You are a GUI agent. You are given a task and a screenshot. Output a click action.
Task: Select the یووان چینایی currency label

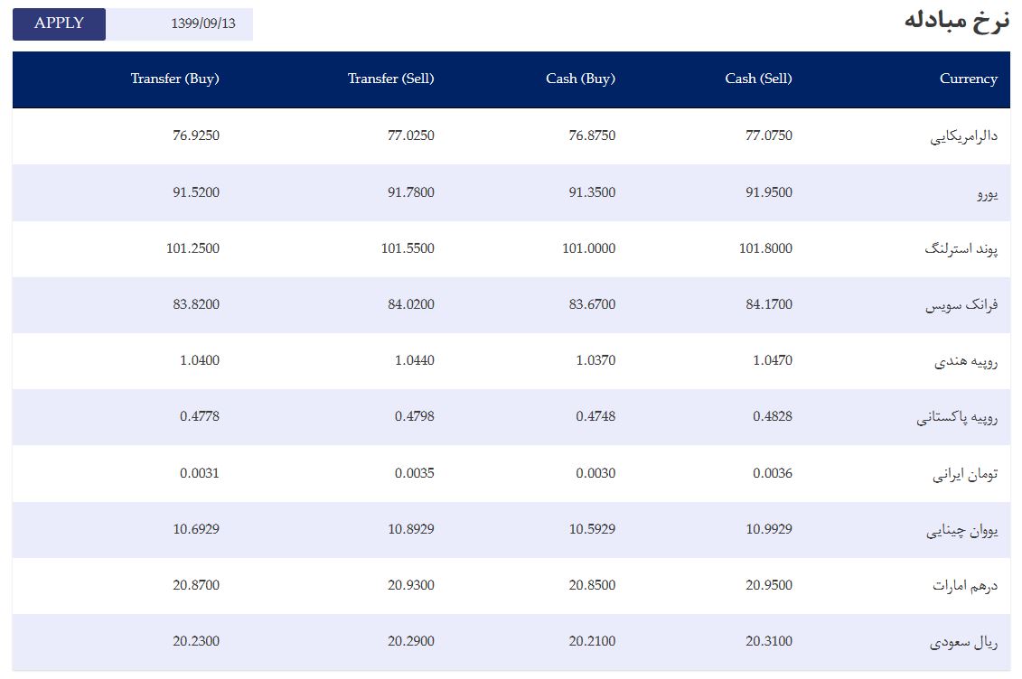click(x=962, y=530)
